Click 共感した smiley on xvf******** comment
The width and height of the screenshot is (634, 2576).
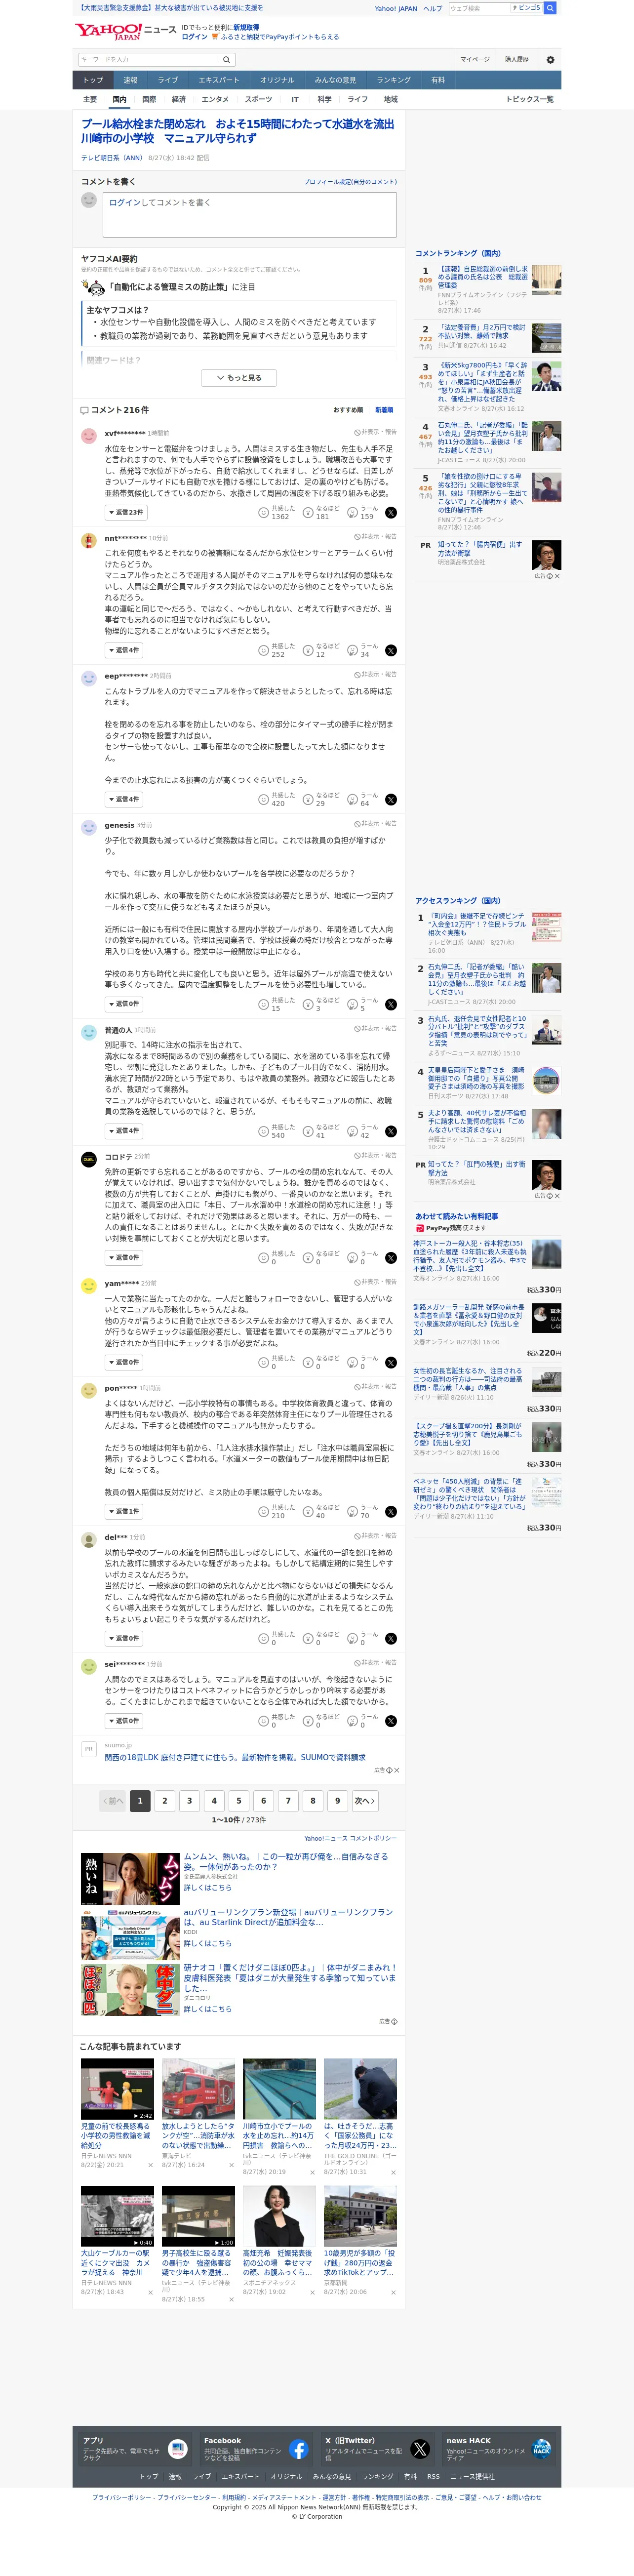(264, 513)
